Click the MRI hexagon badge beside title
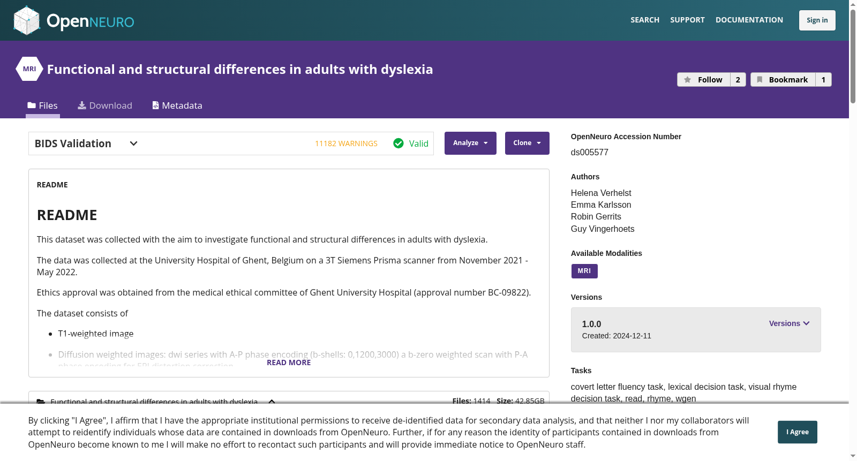Image resolution: width=857 pixels, height=461 pixels. click(29, 69)
